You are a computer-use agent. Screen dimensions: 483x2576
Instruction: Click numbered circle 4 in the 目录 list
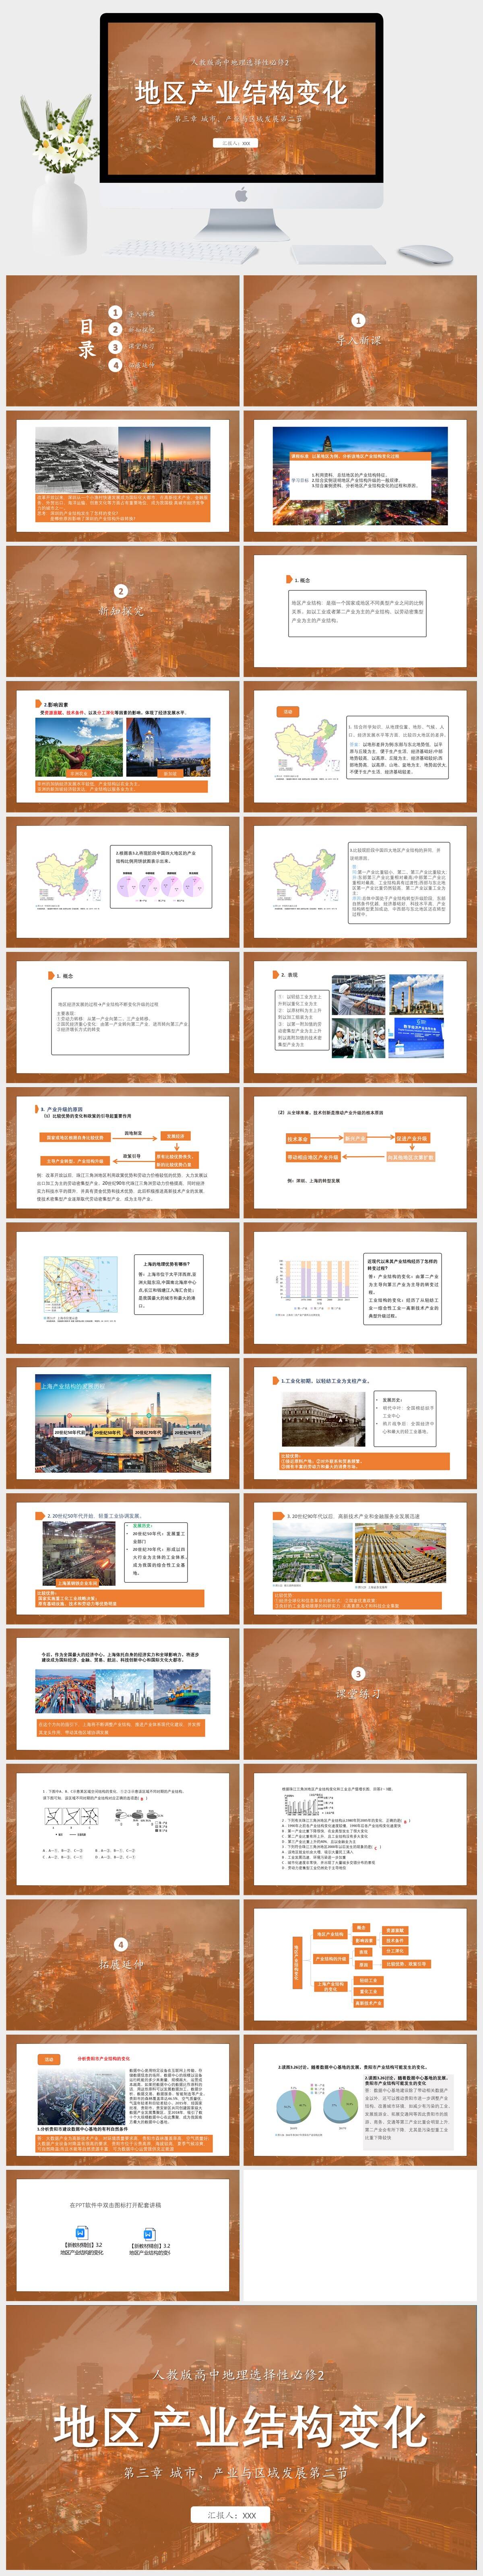click(115, 365)
